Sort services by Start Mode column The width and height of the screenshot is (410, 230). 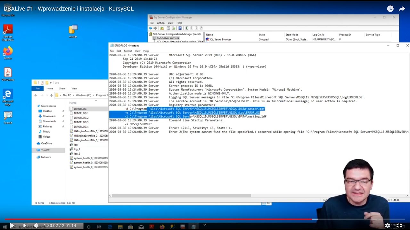[292, 34]
